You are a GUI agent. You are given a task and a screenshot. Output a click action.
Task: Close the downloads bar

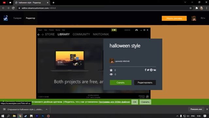click(x=207, y=109)
